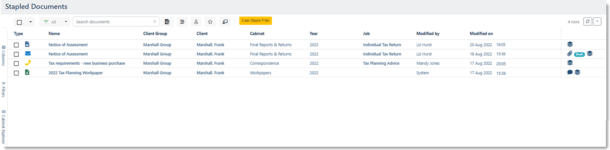The image size is (610, 150).
Task: Sort by the Modified by column header
Action: click(428, 34)
